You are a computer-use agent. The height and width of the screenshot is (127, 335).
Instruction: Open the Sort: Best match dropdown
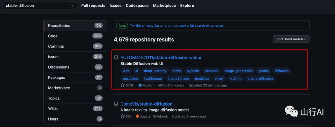click(291, 39)
